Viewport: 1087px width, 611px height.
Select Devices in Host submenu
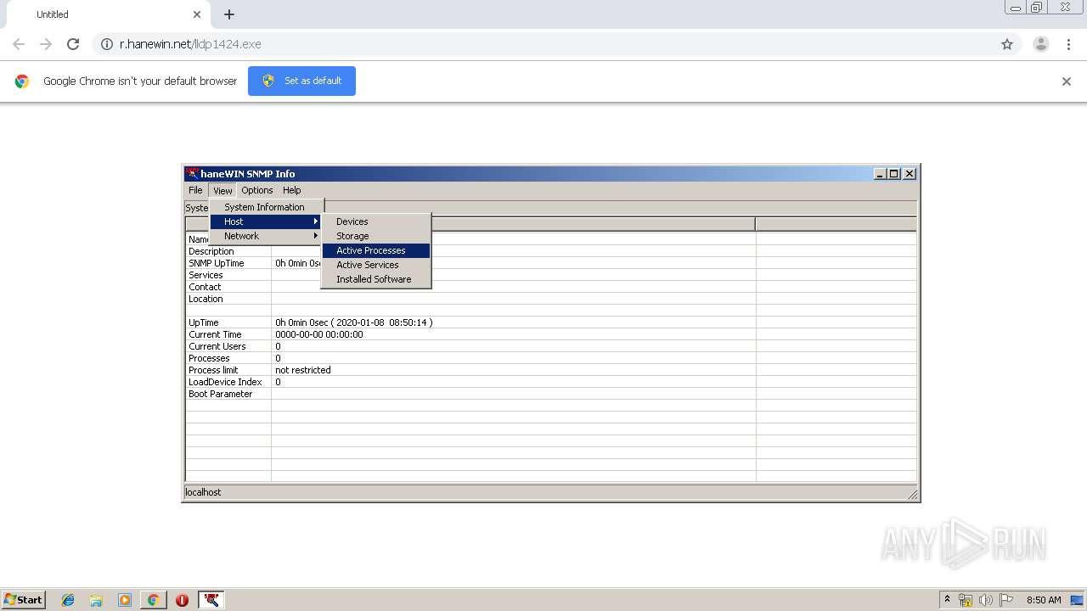tap(376, 221)
